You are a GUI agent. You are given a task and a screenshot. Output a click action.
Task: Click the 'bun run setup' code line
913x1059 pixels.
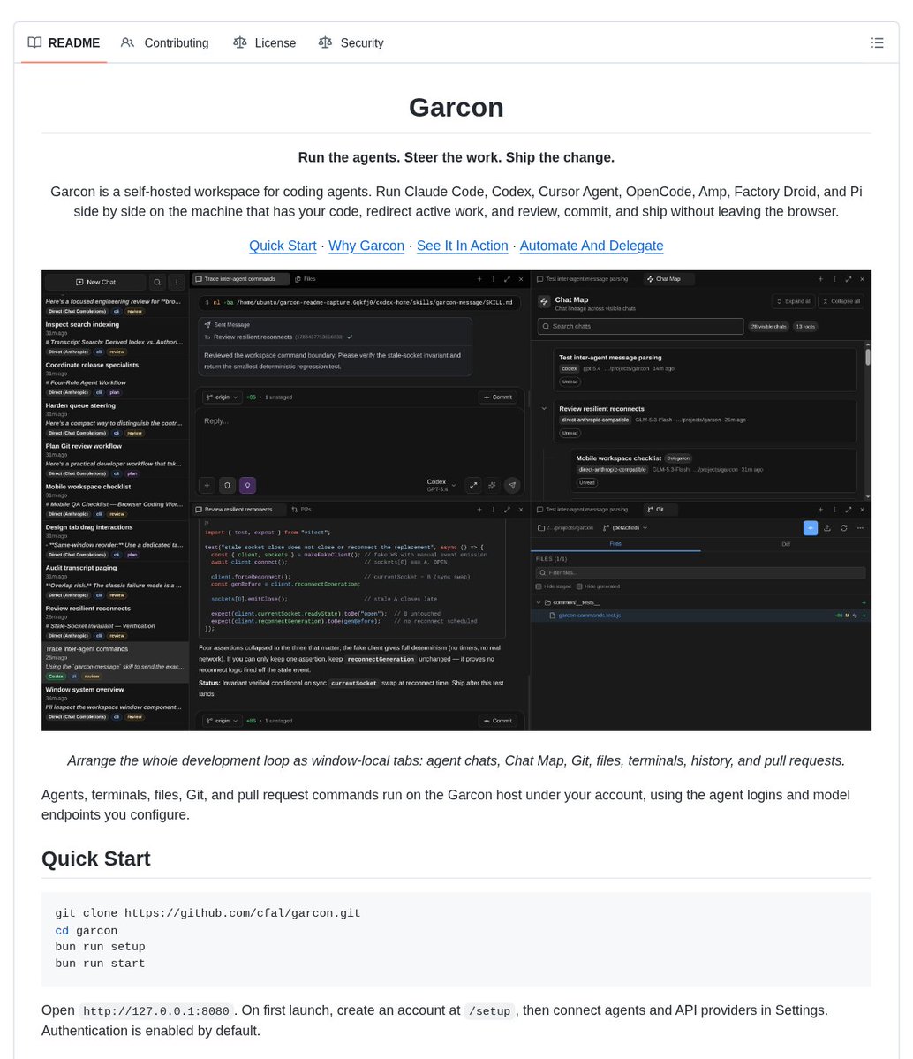(100, 947)
